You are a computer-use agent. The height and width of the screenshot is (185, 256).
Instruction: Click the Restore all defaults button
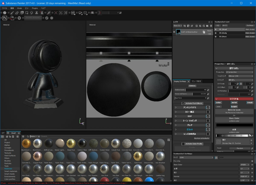pyautogui.click(x=201, y=138)
